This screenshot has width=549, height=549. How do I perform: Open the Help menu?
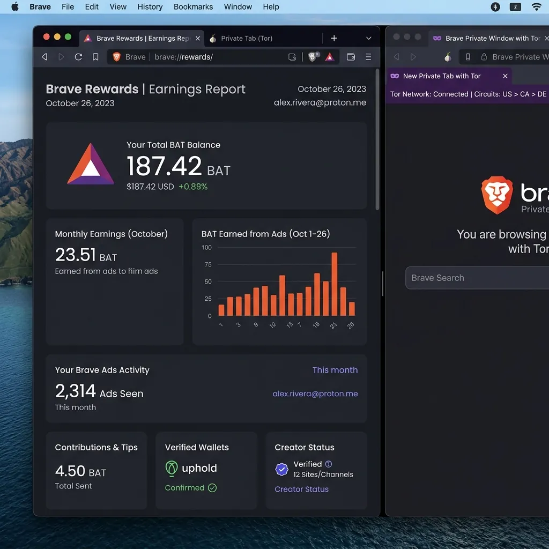coord(271,6)
